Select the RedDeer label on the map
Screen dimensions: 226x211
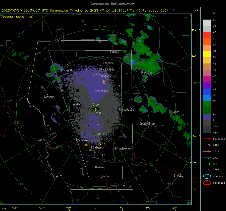(x=106, y=76)
